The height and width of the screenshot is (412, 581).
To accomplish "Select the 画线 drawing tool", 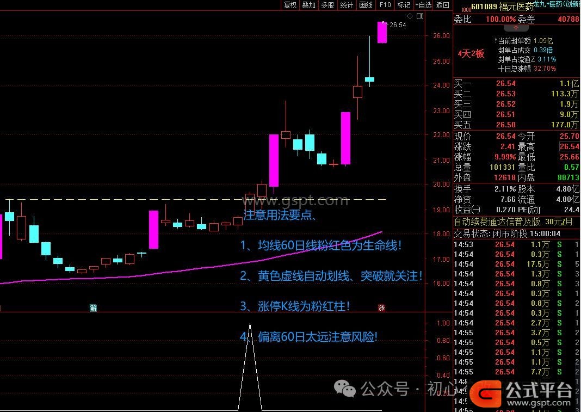I will 366,5.
